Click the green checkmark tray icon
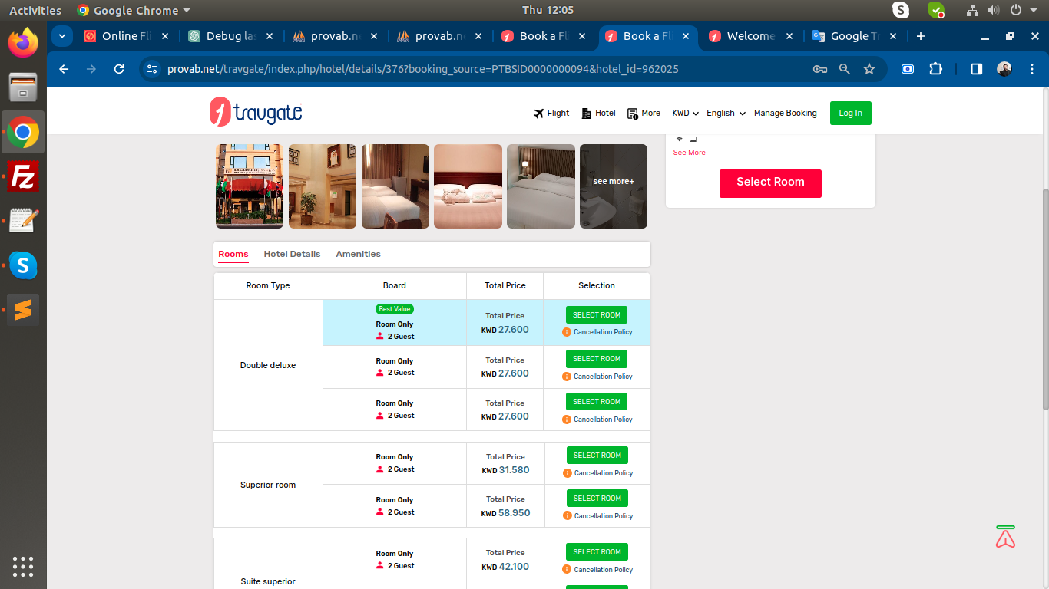 point(936,10)
